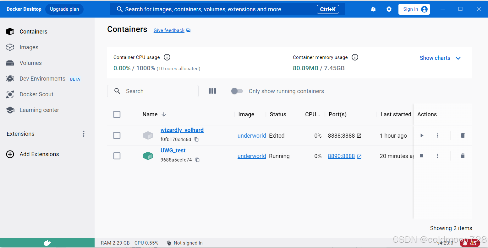Click the Sign in button
This screenshot has height=248, width=488.
click(x=414, y=9)
